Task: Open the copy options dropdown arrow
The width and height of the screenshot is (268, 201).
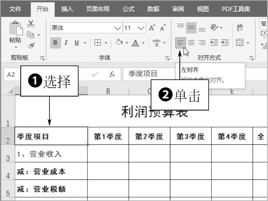Action: [x=39, y=35]
